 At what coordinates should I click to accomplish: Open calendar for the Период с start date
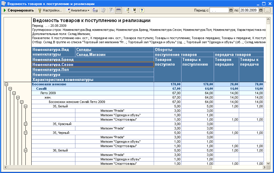pos(231,10)
